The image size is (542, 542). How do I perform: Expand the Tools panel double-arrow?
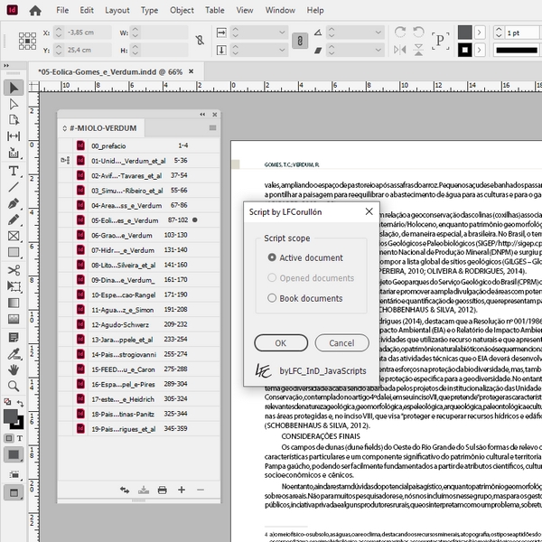6,66
